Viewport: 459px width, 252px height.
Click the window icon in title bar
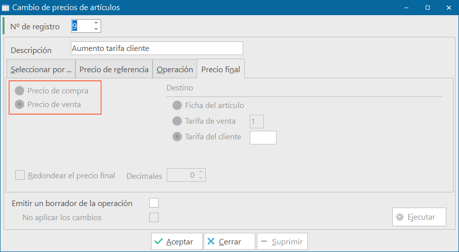pos(6,8)
